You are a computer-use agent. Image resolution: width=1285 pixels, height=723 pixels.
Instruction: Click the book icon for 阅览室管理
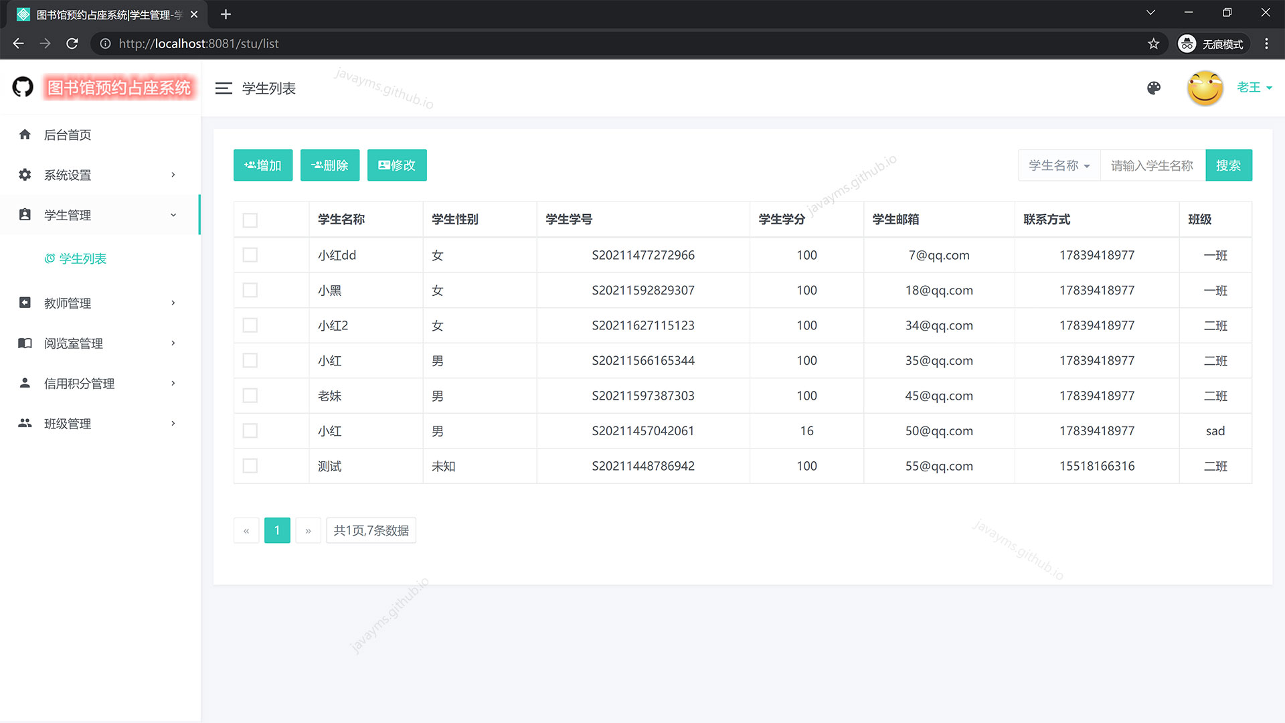[x=25, y=343]
